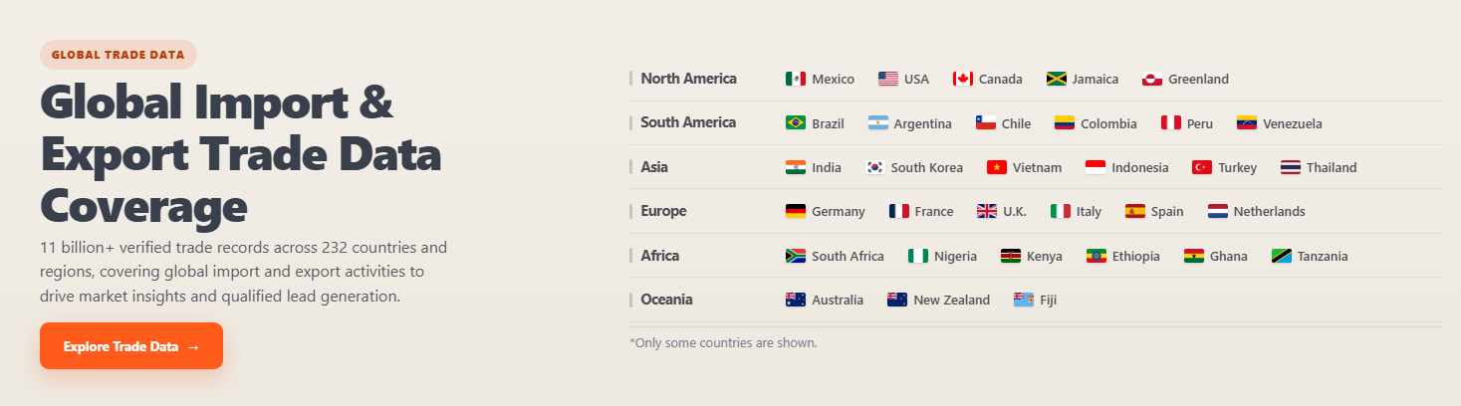The image size is (1461, 406).
Task: Select the Canada flag icon
Action: point(962,79)
